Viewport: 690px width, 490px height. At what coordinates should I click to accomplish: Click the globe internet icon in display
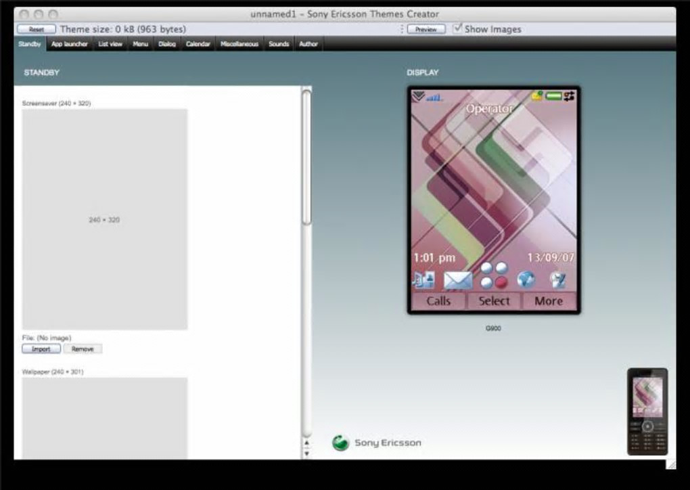[526, 280]
